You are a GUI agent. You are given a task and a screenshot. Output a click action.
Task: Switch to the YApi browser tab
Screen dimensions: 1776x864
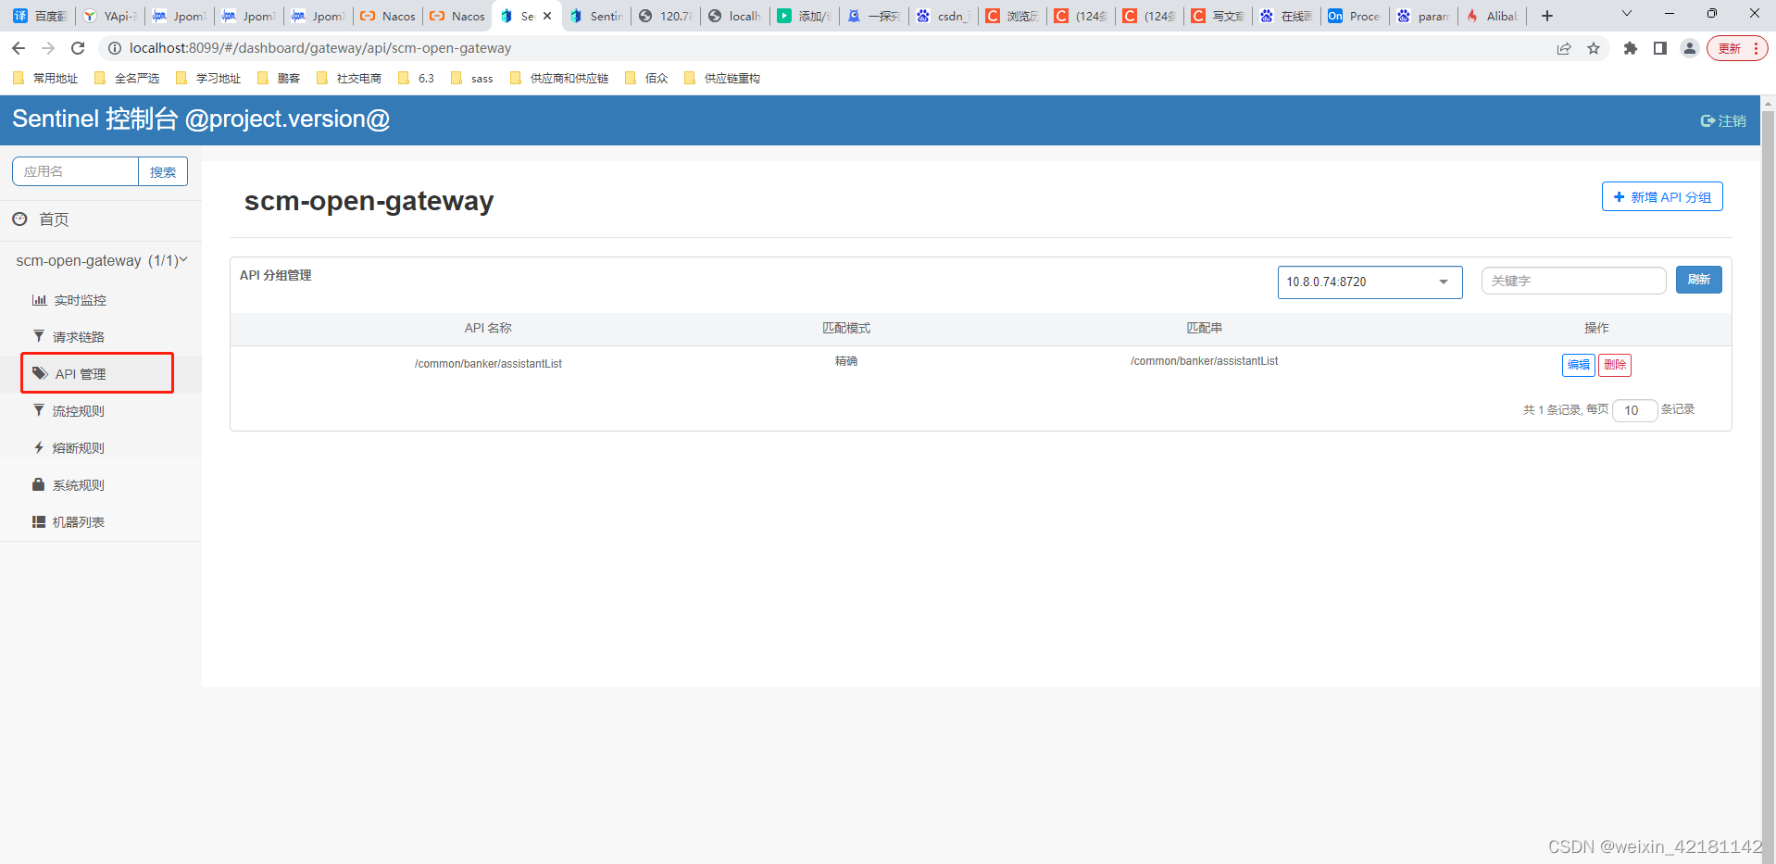pyautogui.click(x=110, y=16)
